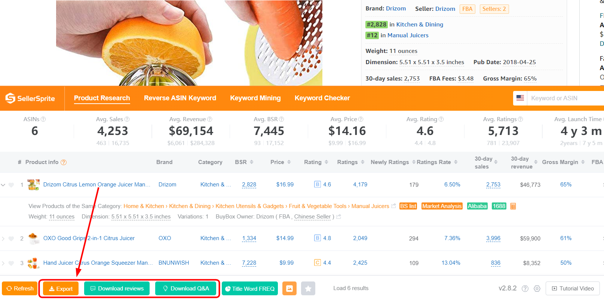Switch to the Reverse ASIN Keyword tab
604x299 pixels.
[x=180, y=98]
